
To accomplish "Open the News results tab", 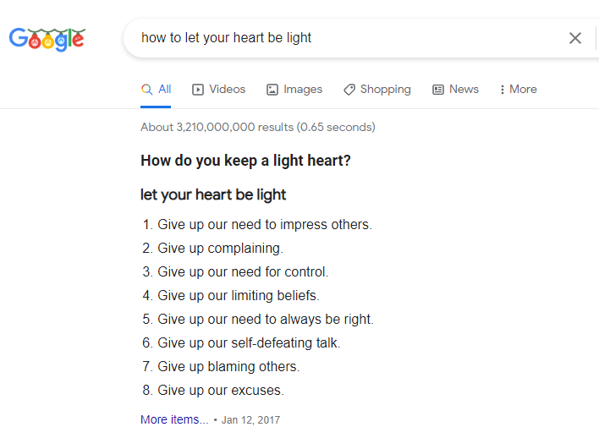I will 464,90.
